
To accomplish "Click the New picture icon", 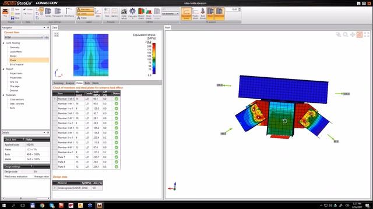I will point(107,12).
